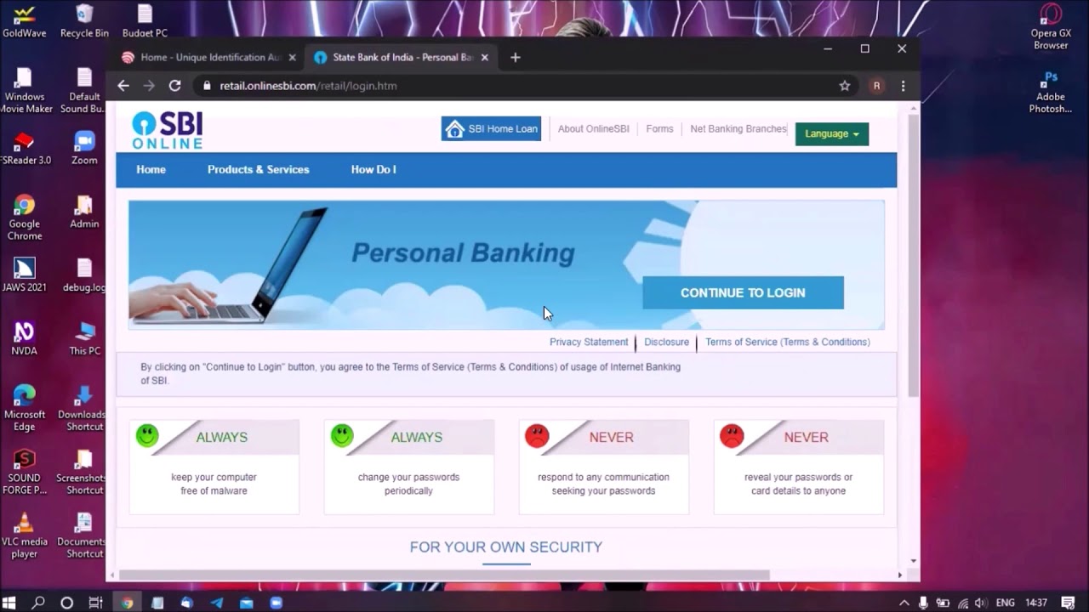The image size is (1089, 612).
Task: Open This PC desktop icon
Action: 84,338
